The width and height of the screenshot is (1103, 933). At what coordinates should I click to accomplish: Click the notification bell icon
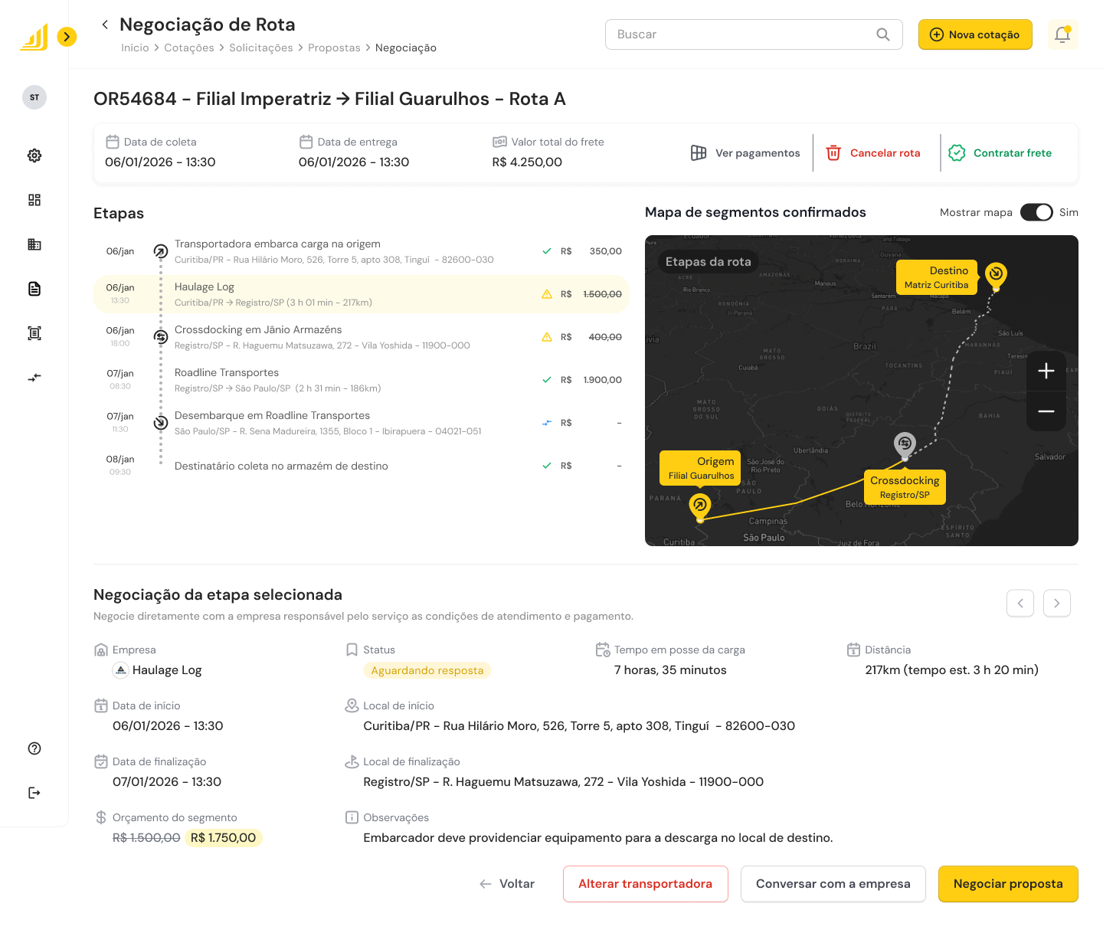1062,34
